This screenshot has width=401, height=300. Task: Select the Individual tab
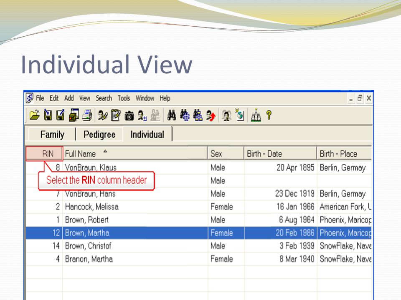(147, 134)
